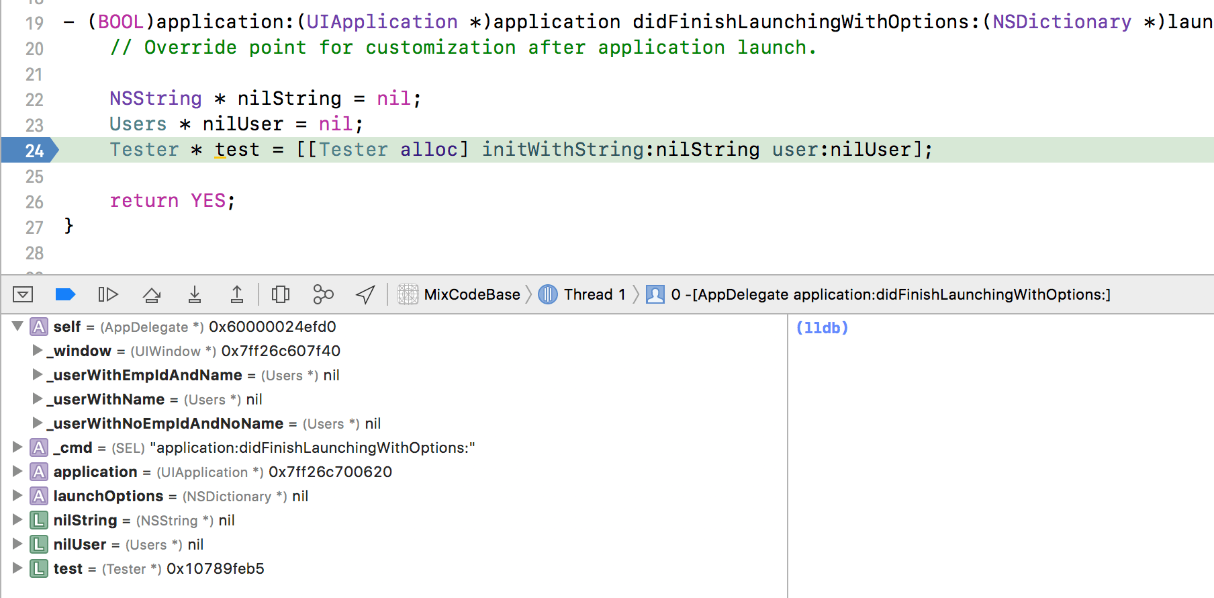Click line number 26 in the gutter
This screenshot has width=1214, height=598.
pos(34,202)
